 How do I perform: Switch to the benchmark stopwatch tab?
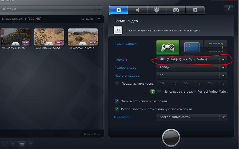coord(157,10)
